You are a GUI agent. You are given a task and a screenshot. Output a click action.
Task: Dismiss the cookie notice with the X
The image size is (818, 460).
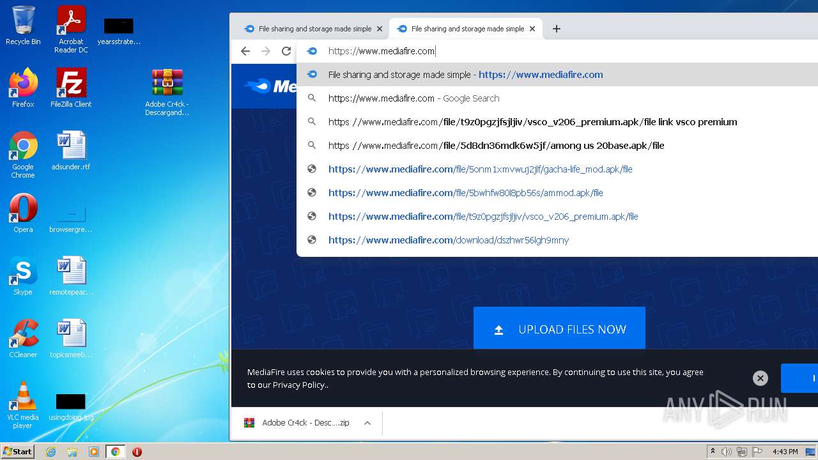(x=760, y=378)
